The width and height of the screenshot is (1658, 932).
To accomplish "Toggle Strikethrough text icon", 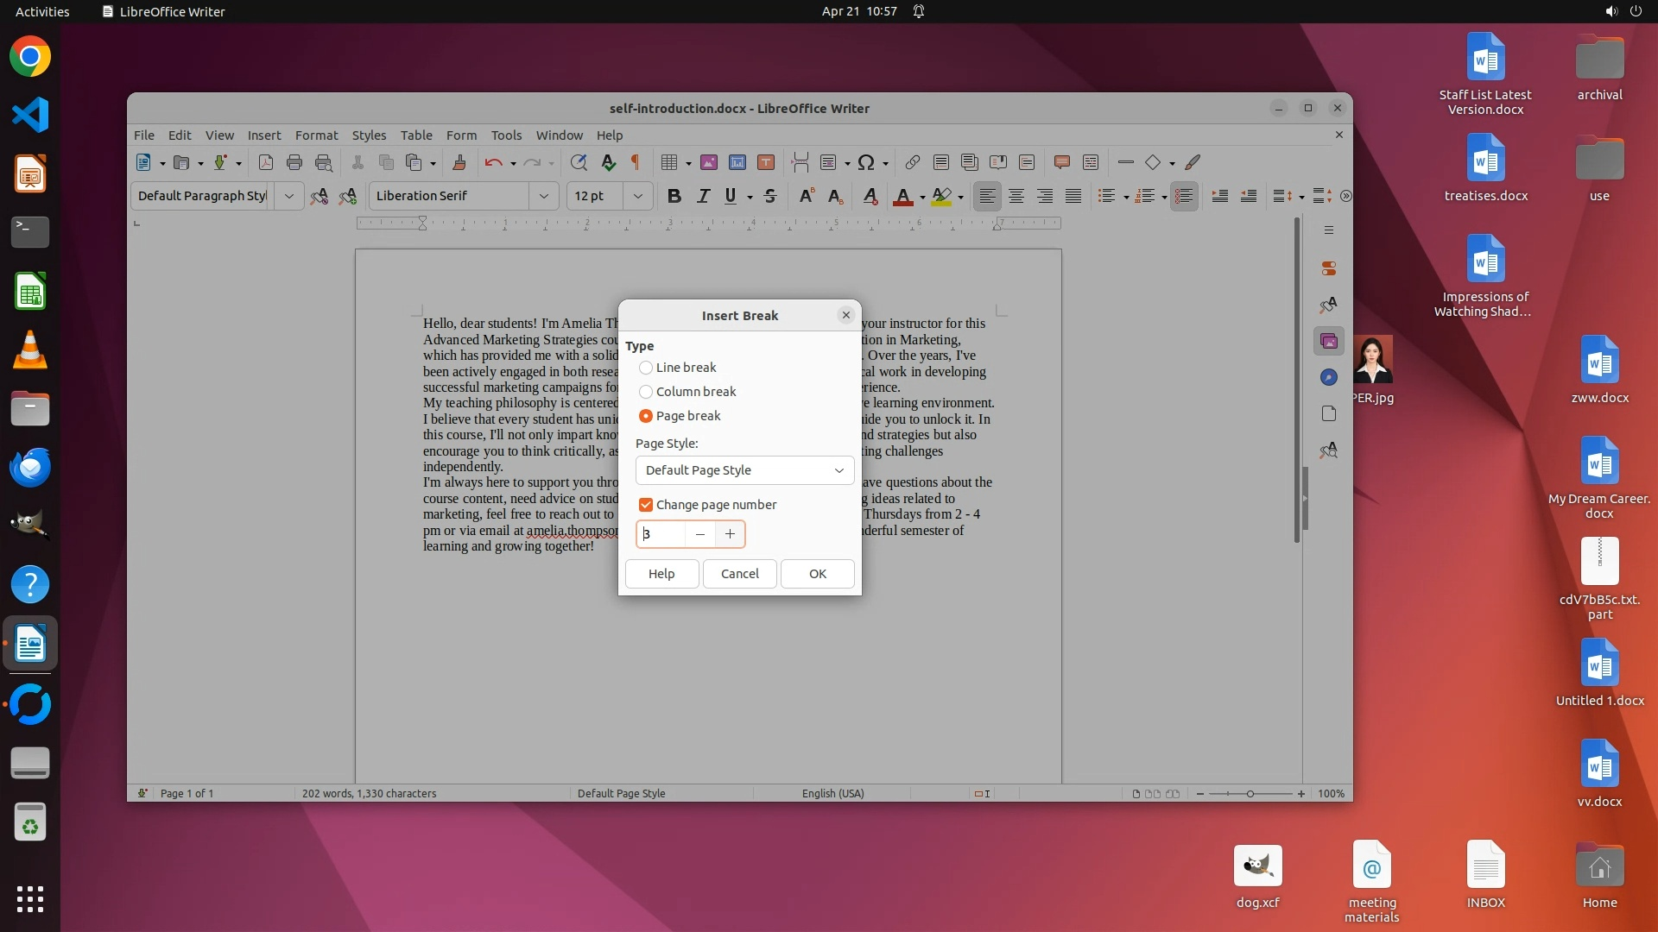I will 770,196.
